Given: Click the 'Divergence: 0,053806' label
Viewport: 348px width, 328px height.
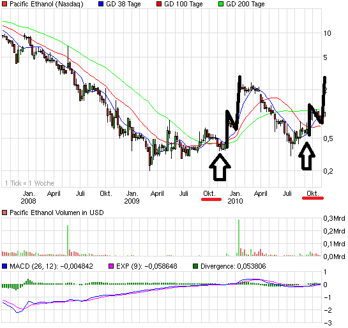Looking at the screenshot, I should [233, 266].
